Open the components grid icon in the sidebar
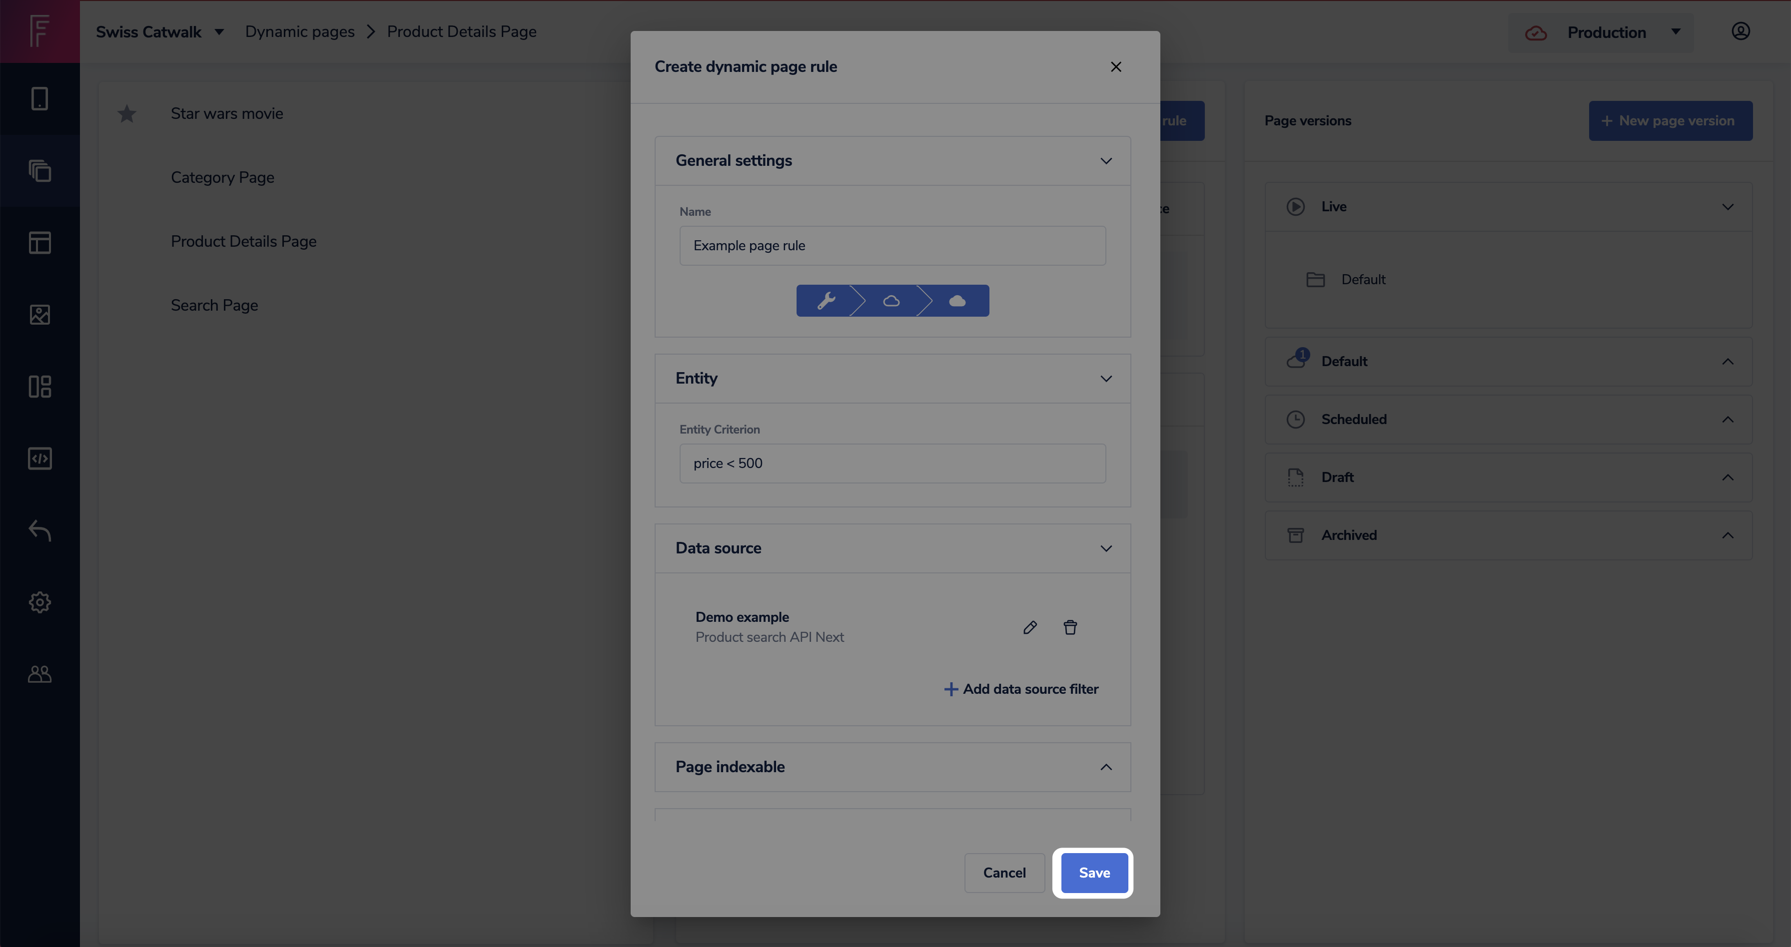 coord(39,386)
